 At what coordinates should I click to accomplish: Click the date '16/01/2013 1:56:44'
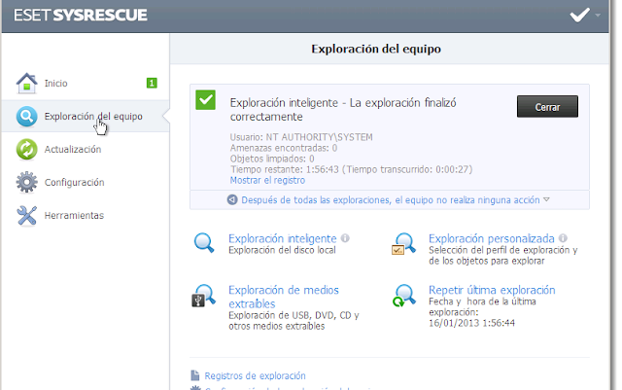click(x=471, y=323)
